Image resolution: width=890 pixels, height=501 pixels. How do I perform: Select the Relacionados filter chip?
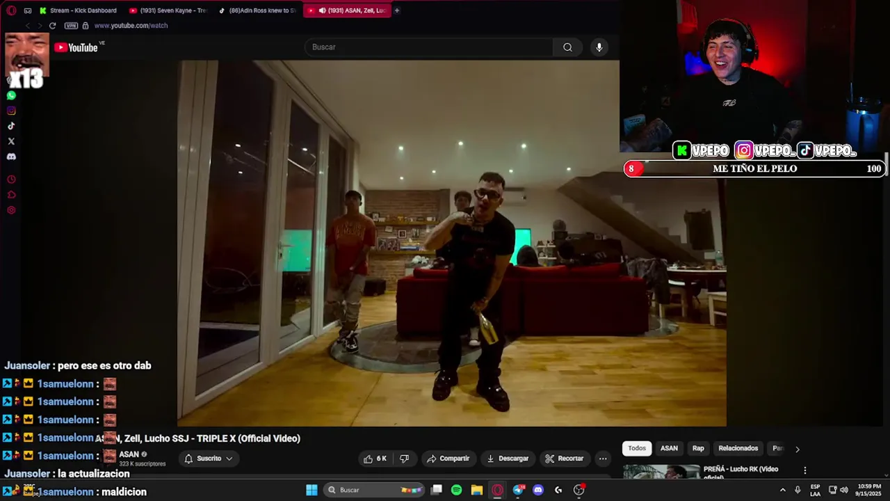[x=738, y=448]
